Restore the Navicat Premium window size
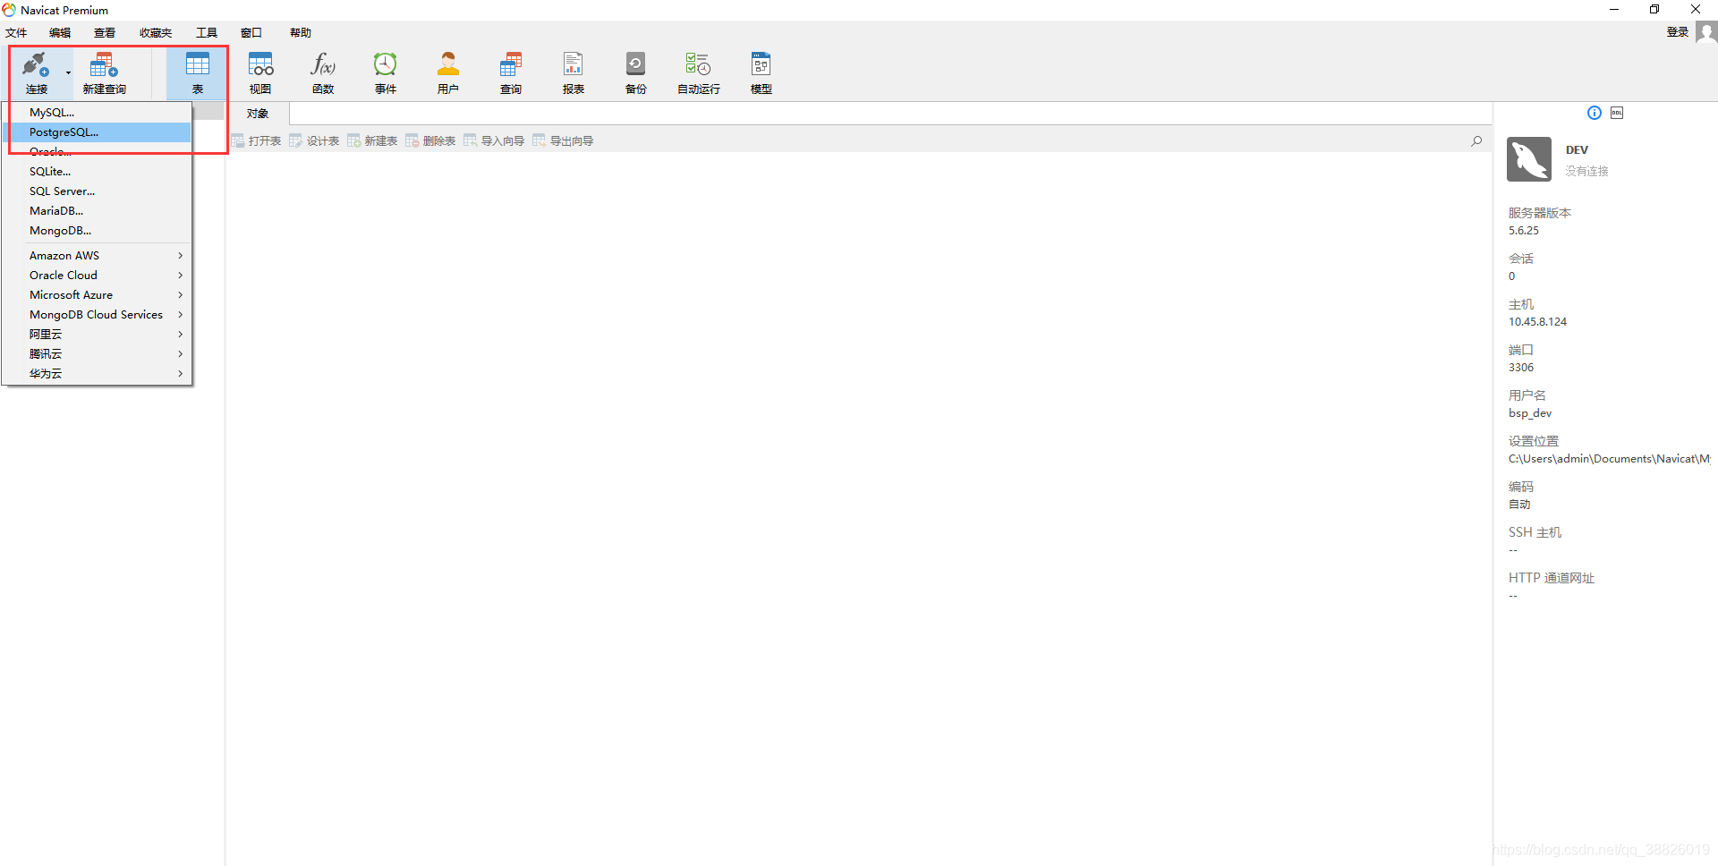Screen dimensions: 1718x866 (x=1654, y=9)
